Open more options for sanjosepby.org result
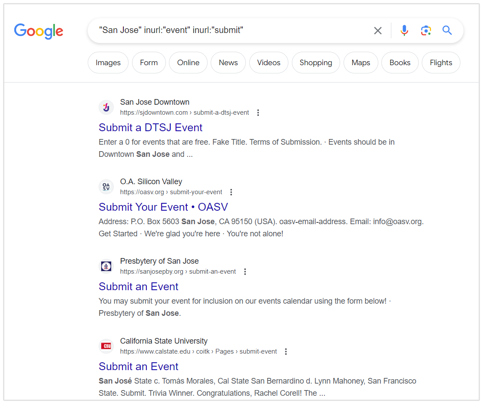 click(x=245, y=272)
